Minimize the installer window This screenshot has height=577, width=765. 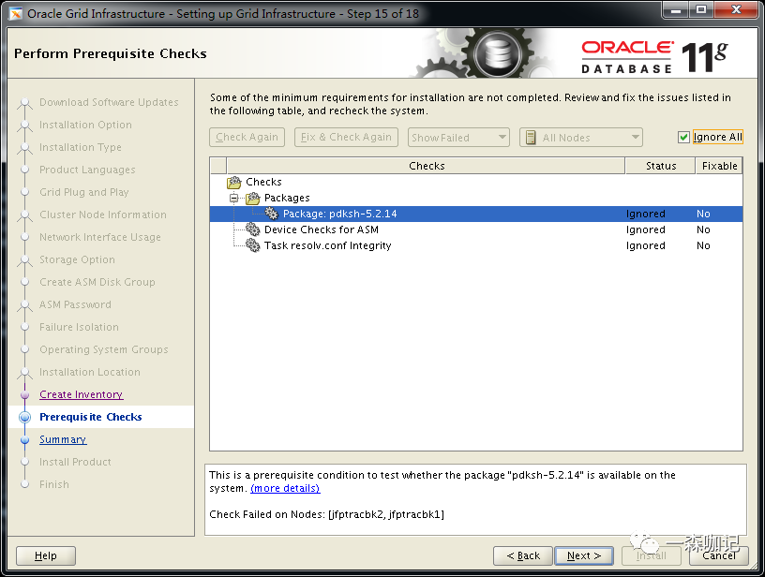click(x=676, y=9)
